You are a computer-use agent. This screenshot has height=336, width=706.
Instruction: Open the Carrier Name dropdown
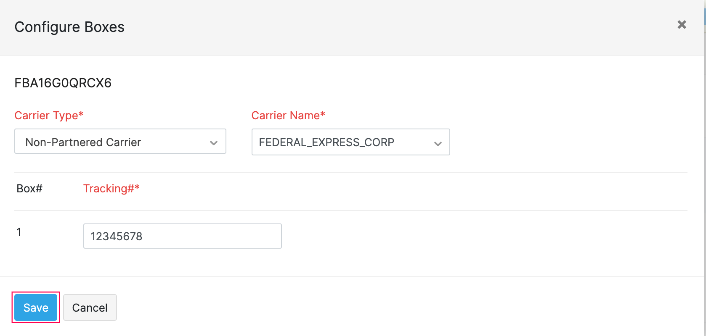point(350,142)
